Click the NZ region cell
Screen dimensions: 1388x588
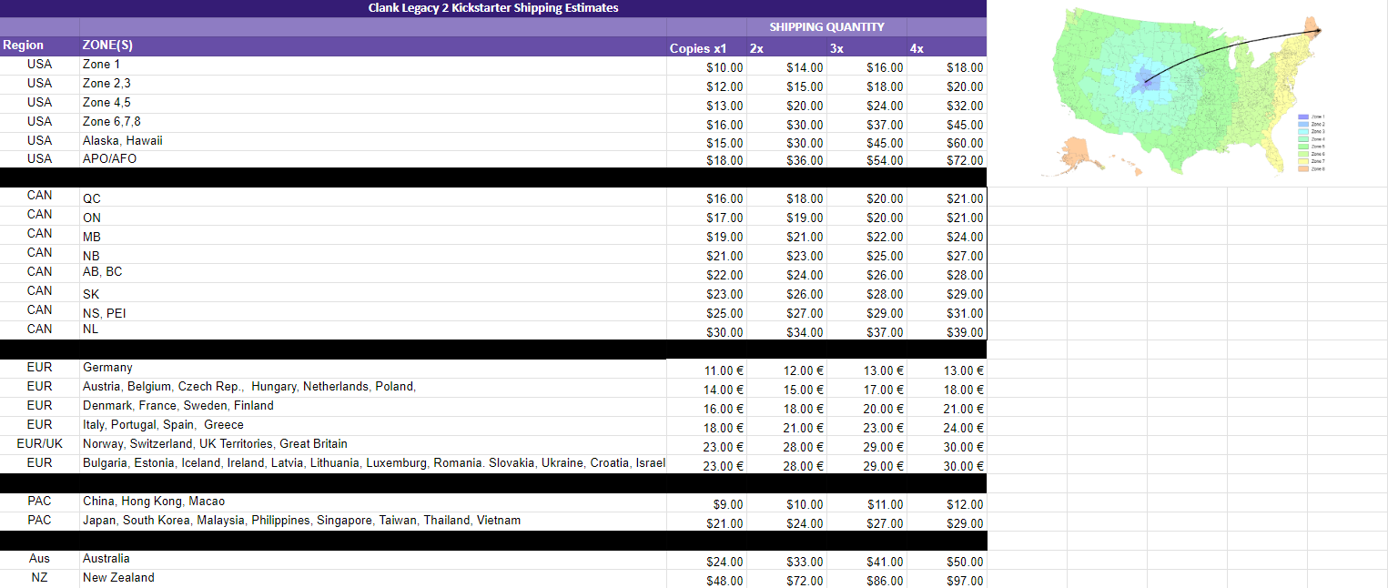pyautogui.click(x=40, y=578)
